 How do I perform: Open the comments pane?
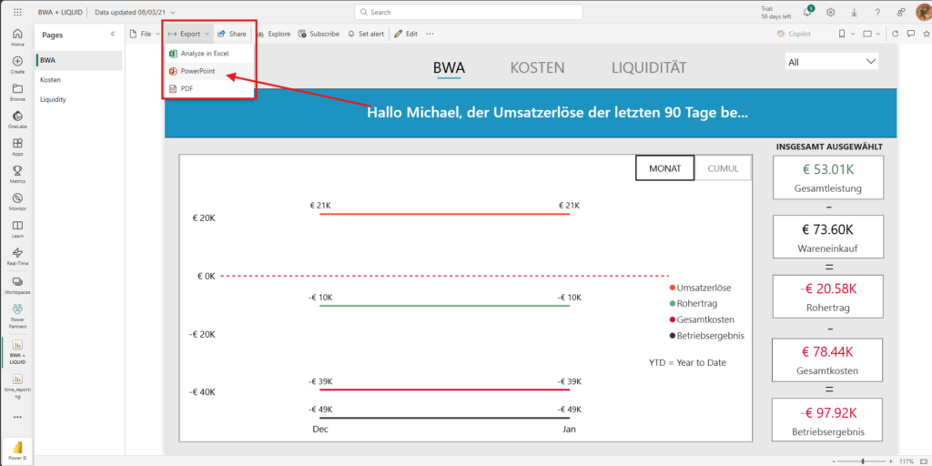coord(909,34)
